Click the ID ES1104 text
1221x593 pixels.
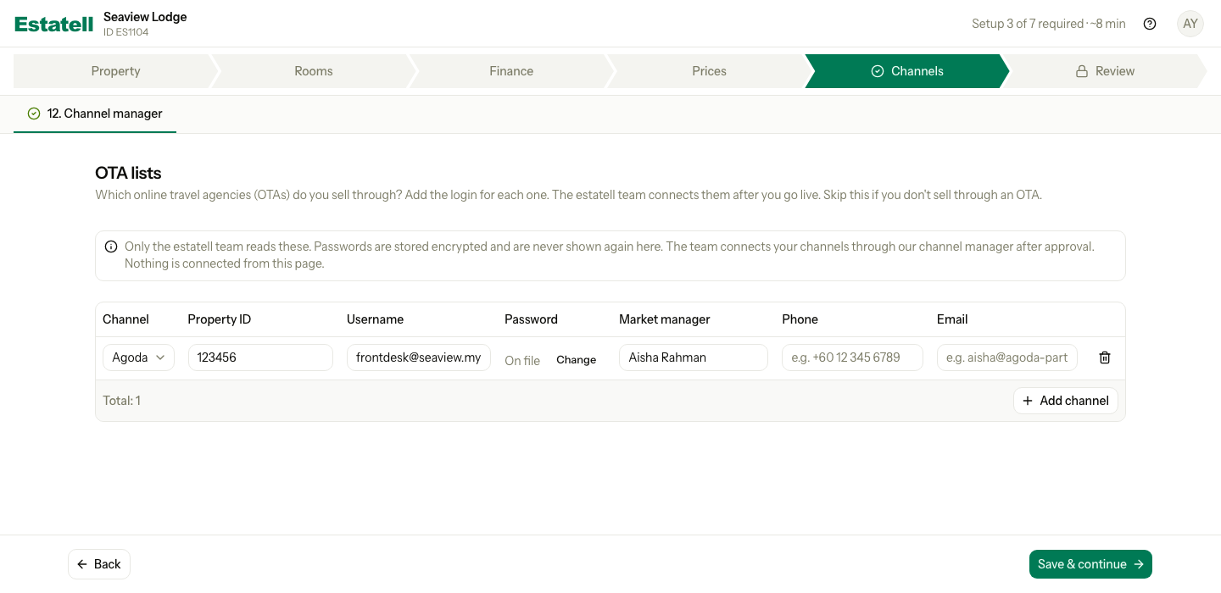pos(125,32)
